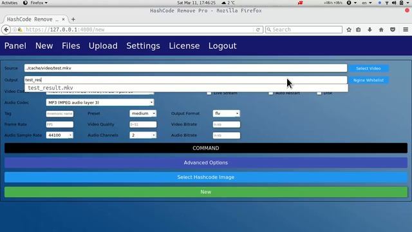Screen dimensions: 412x232
Task: Choose the test_result.mkv autocomplete suggestion
Action: 186,88
